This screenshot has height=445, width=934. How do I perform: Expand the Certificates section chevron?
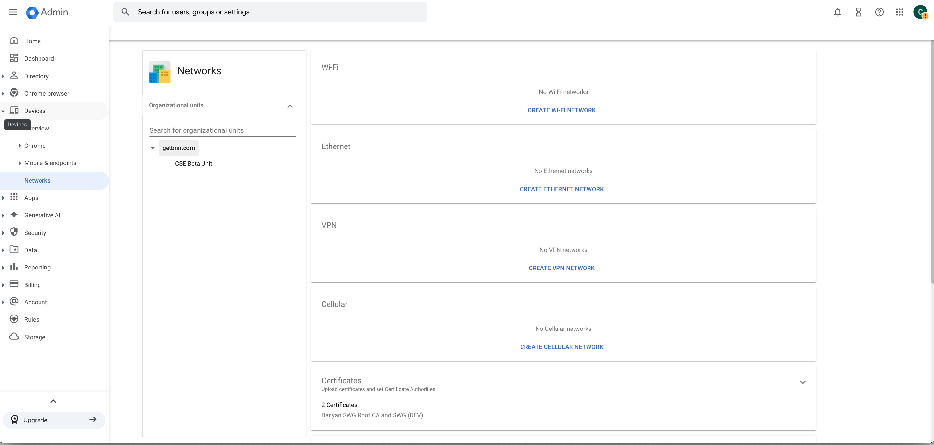(803, 382)
